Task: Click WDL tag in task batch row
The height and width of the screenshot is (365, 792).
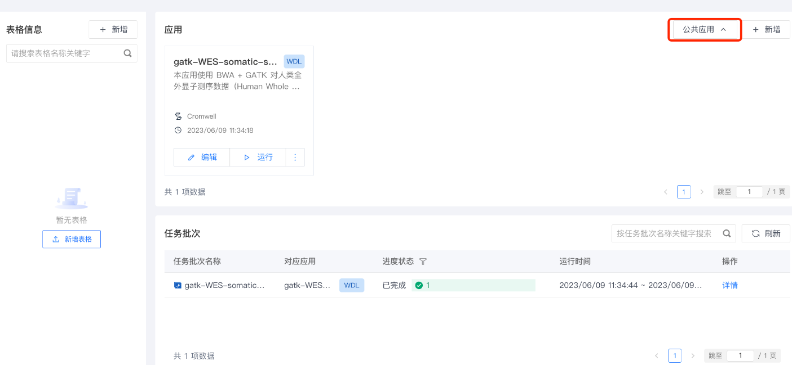Action: click(352, 285)
